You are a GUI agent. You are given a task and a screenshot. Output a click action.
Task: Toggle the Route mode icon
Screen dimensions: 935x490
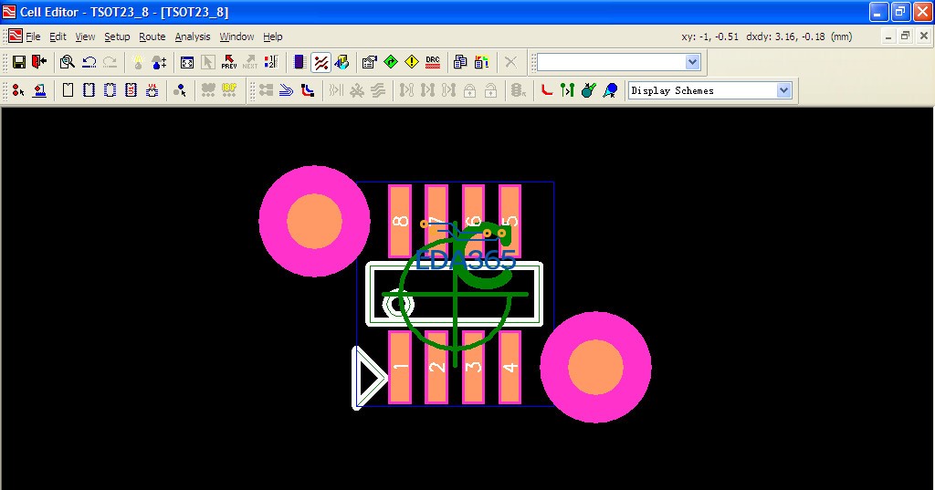(320, 62)
